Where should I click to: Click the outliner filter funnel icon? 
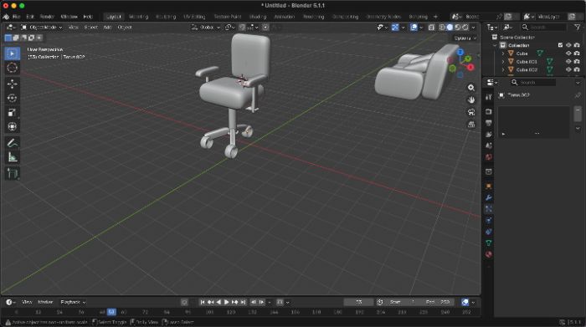(578, 28)
